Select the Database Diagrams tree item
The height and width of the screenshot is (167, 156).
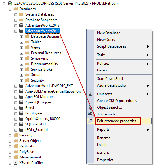coord(46,36)
